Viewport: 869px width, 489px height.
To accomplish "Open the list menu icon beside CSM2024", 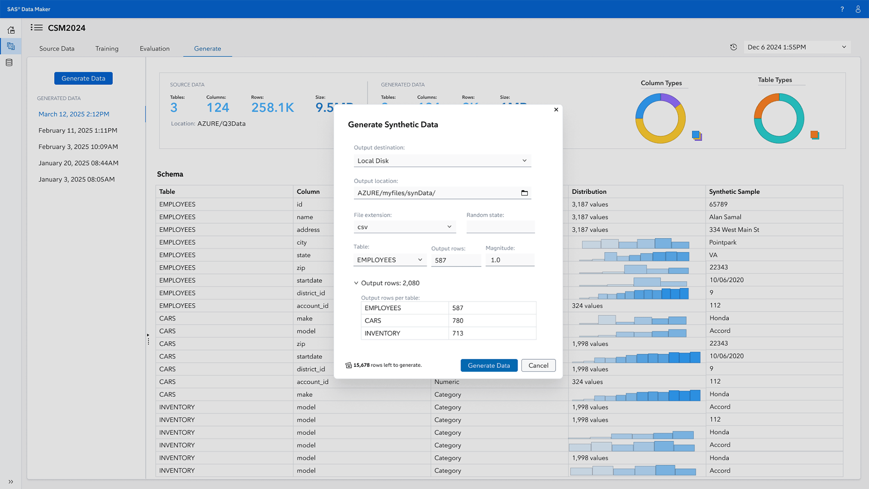I will pyautogui.click(x=36, y=28).
